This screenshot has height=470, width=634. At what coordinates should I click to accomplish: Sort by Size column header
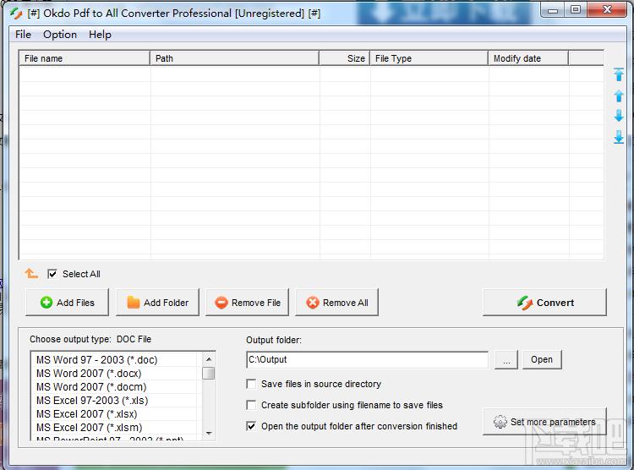(x=345, y=58)
